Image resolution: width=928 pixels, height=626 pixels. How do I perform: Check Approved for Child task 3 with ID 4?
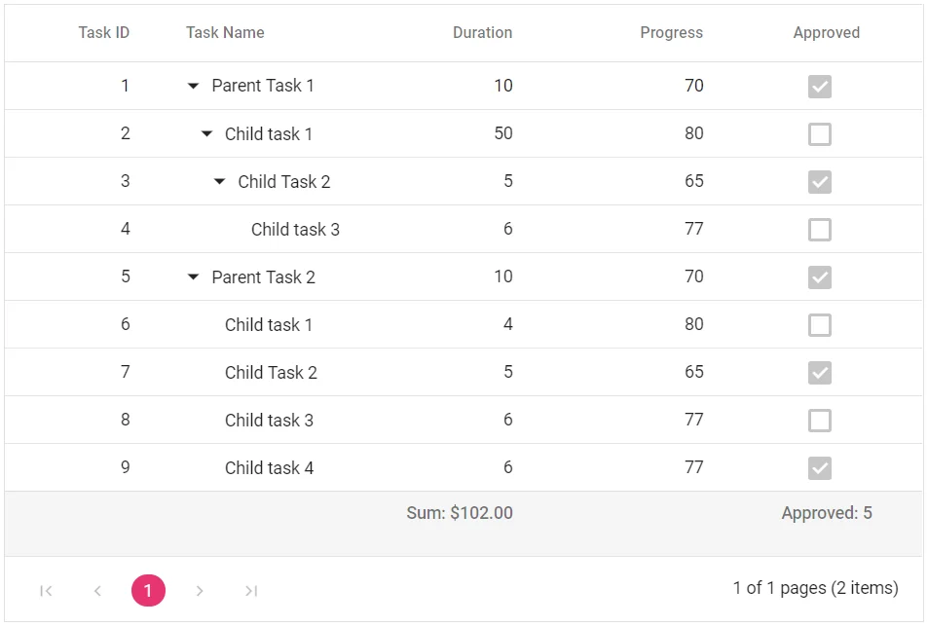pos(819,229)
